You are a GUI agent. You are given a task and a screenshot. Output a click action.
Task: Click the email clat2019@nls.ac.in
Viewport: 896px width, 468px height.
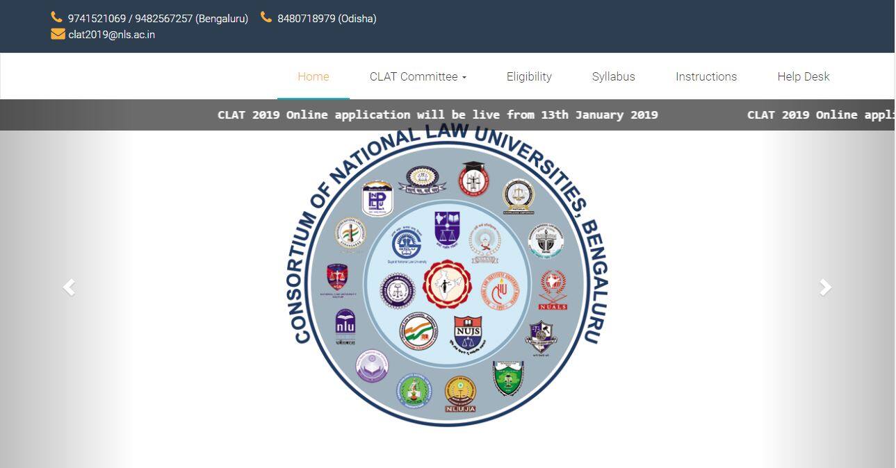click(x=111, y=34)
